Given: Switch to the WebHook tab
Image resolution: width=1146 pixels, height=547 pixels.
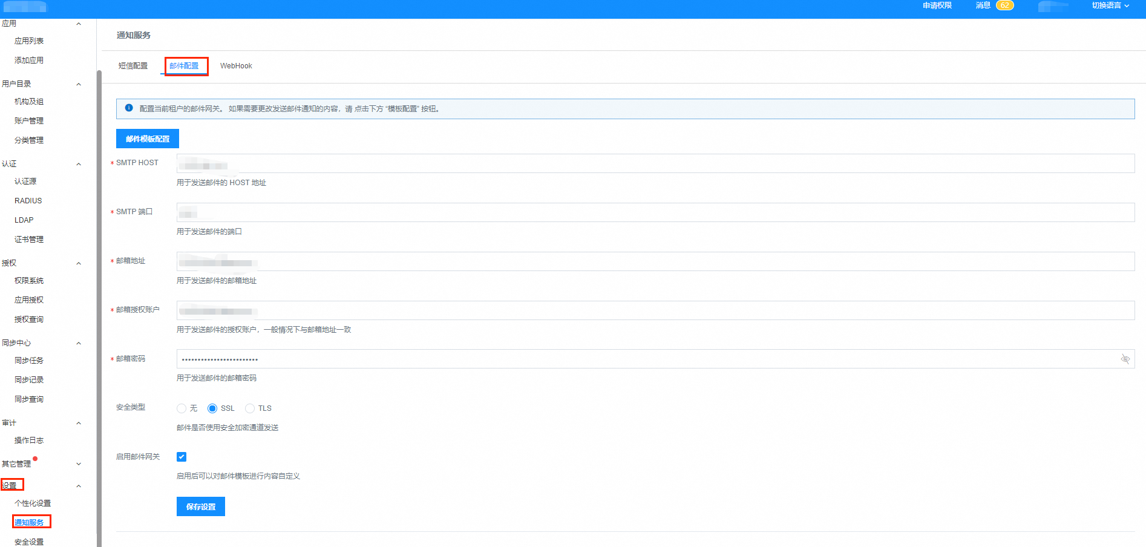Looking at the screenshot, I should pyautogui.click(x=236, y=66).
